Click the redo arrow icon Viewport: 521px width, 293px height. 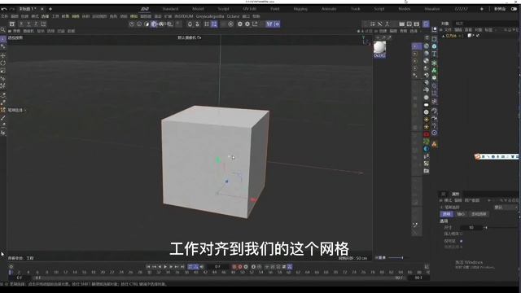tap(12, 9)
